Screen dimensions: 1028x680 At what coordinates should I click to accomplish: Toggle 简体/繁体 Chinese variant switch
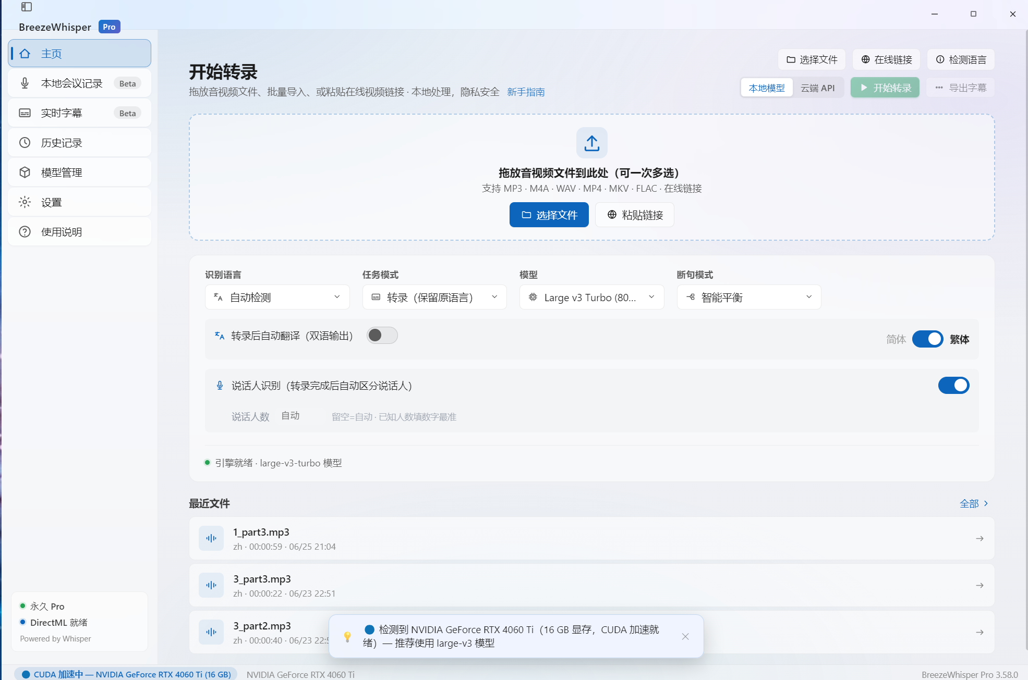coord(927,339)
